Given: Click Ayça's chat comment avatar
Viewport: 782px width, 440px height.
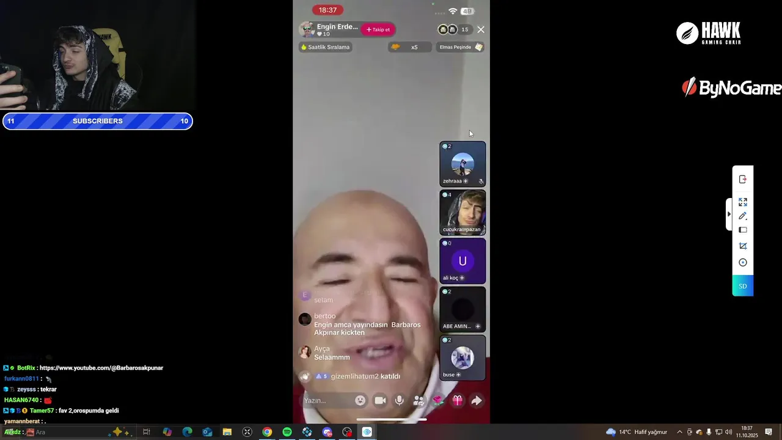Looking at the screenshot, I should point(304,352).
